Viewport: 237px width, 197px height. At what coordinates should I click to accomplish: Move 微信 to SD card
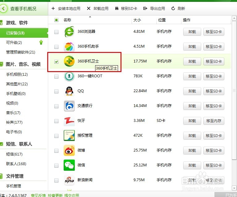pos(214,165)
